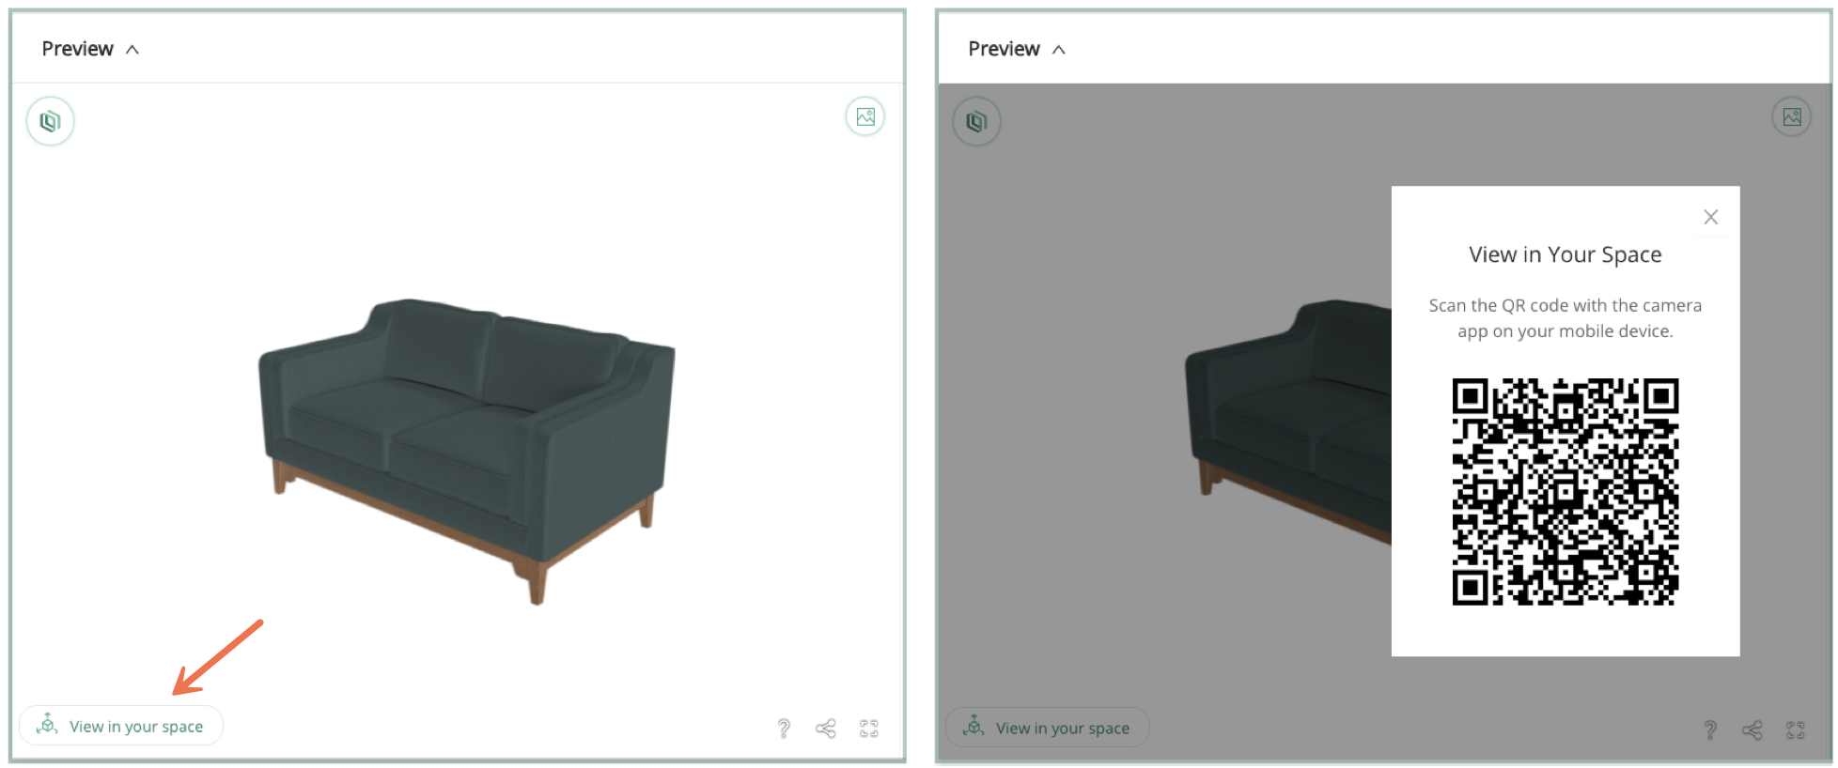Open the help question mark in left preview

784,728
